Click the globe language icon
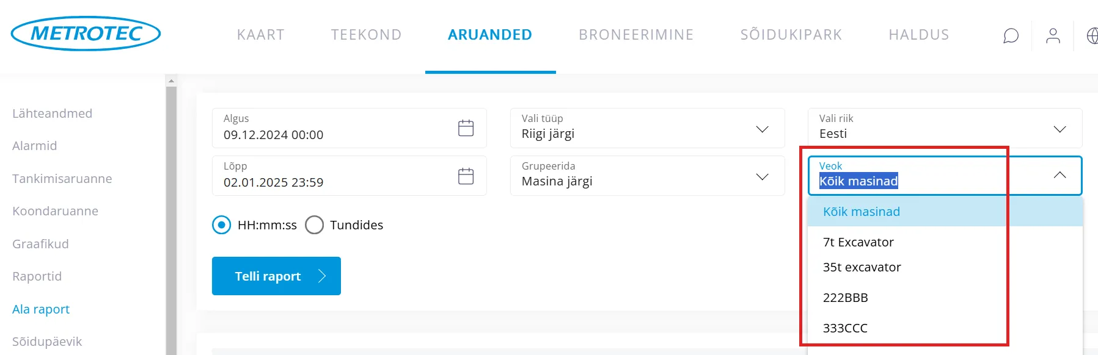 coord(1092,36)
